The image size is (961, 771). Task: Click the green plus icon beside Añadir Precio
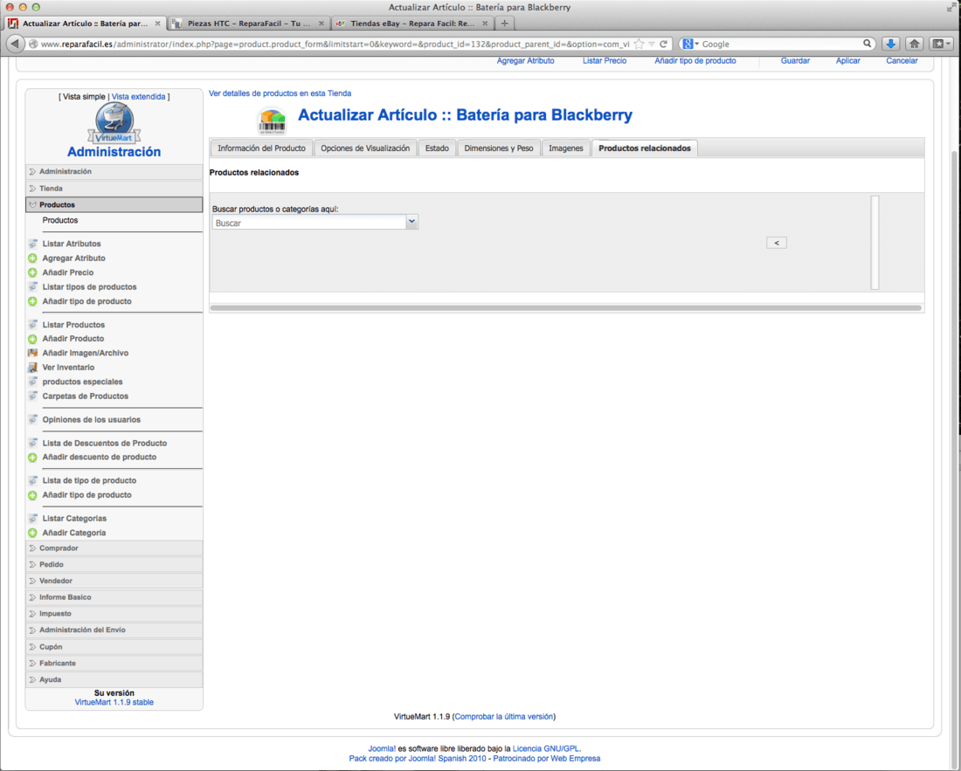pos(33,272)
